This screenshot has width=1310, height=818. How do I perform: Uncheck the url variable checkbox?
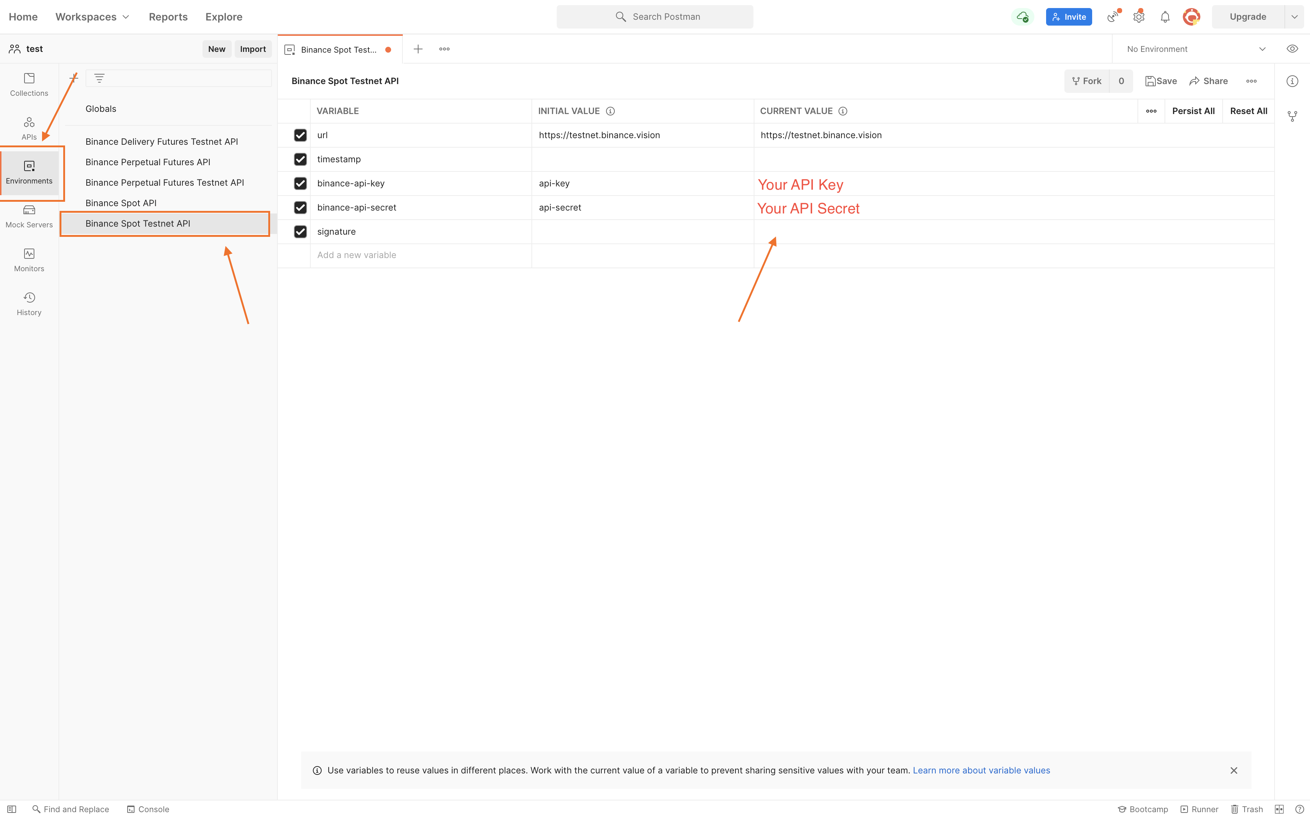point(300,135)
